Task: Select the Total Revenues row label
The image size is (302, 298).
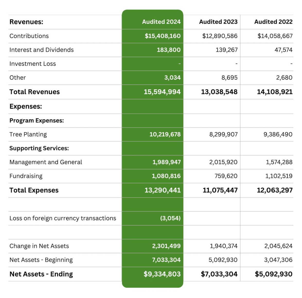Action: click(x=34, y=92)
